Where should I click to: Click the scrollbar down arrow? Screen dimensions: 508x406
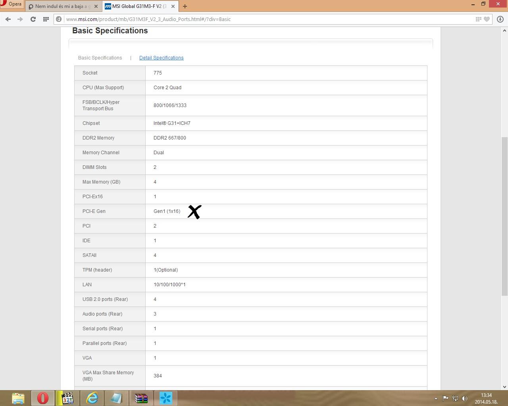pyautogui.click(x=504, y=387)
